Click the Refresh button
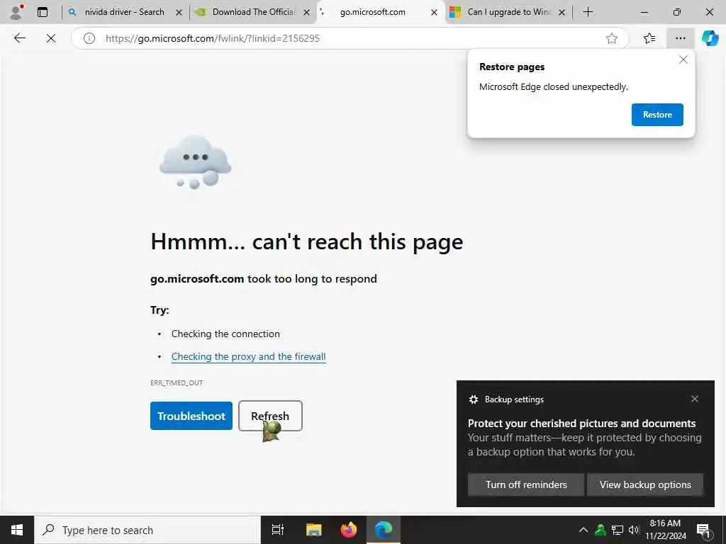Viewport: 726px width, 544px height. [270, 416]
